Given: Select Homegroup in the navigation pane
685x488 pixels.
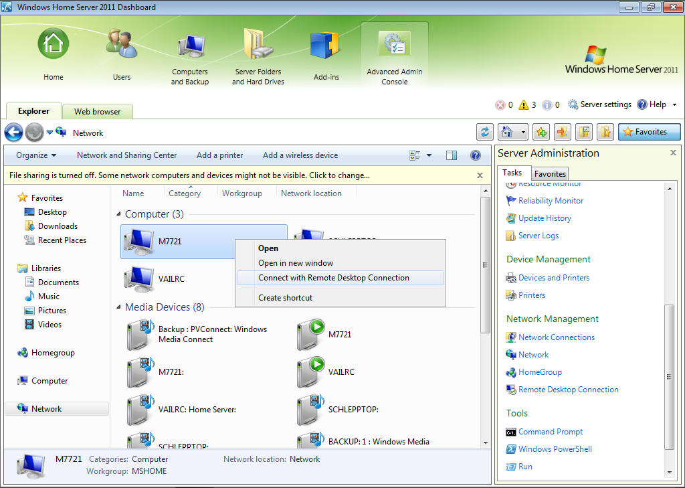Looking at the screenshot, I should (x=53, y=353).
